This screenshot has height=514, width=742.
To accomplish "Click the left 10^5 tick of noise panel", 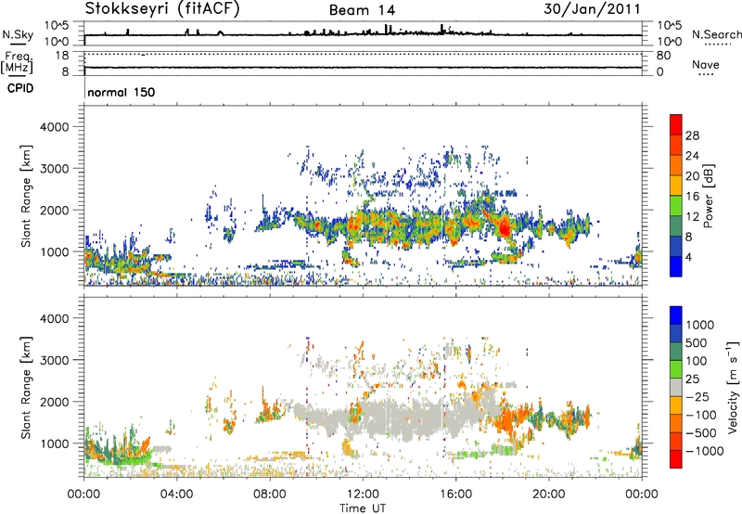I will [x=57, y=25].
